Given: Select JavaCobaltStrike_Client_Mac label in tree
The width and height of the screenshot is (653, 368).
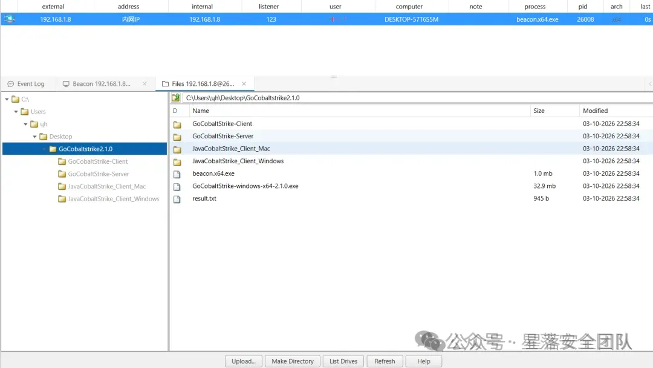Looking at the screenshot, I should click(x=106, y=187).
